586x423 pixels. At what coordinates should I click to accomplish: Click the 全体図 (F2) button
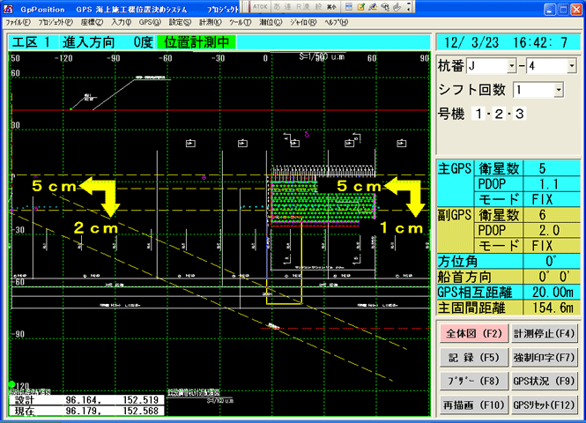[472, 334]
